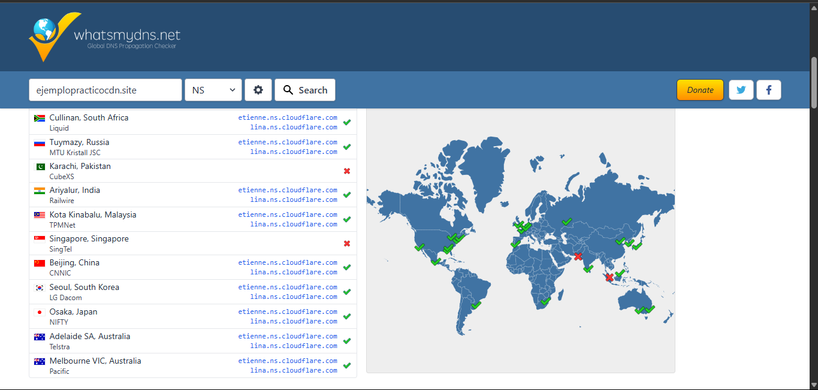Screen dimensions: 818x390
Task: Click Tuymazy, Russia location text
Action: point(79,142)
